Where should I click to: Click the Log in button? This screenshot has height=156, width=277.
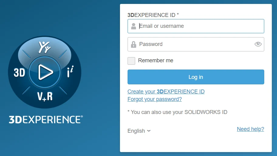pyautogui.click(x=196, y=77)
